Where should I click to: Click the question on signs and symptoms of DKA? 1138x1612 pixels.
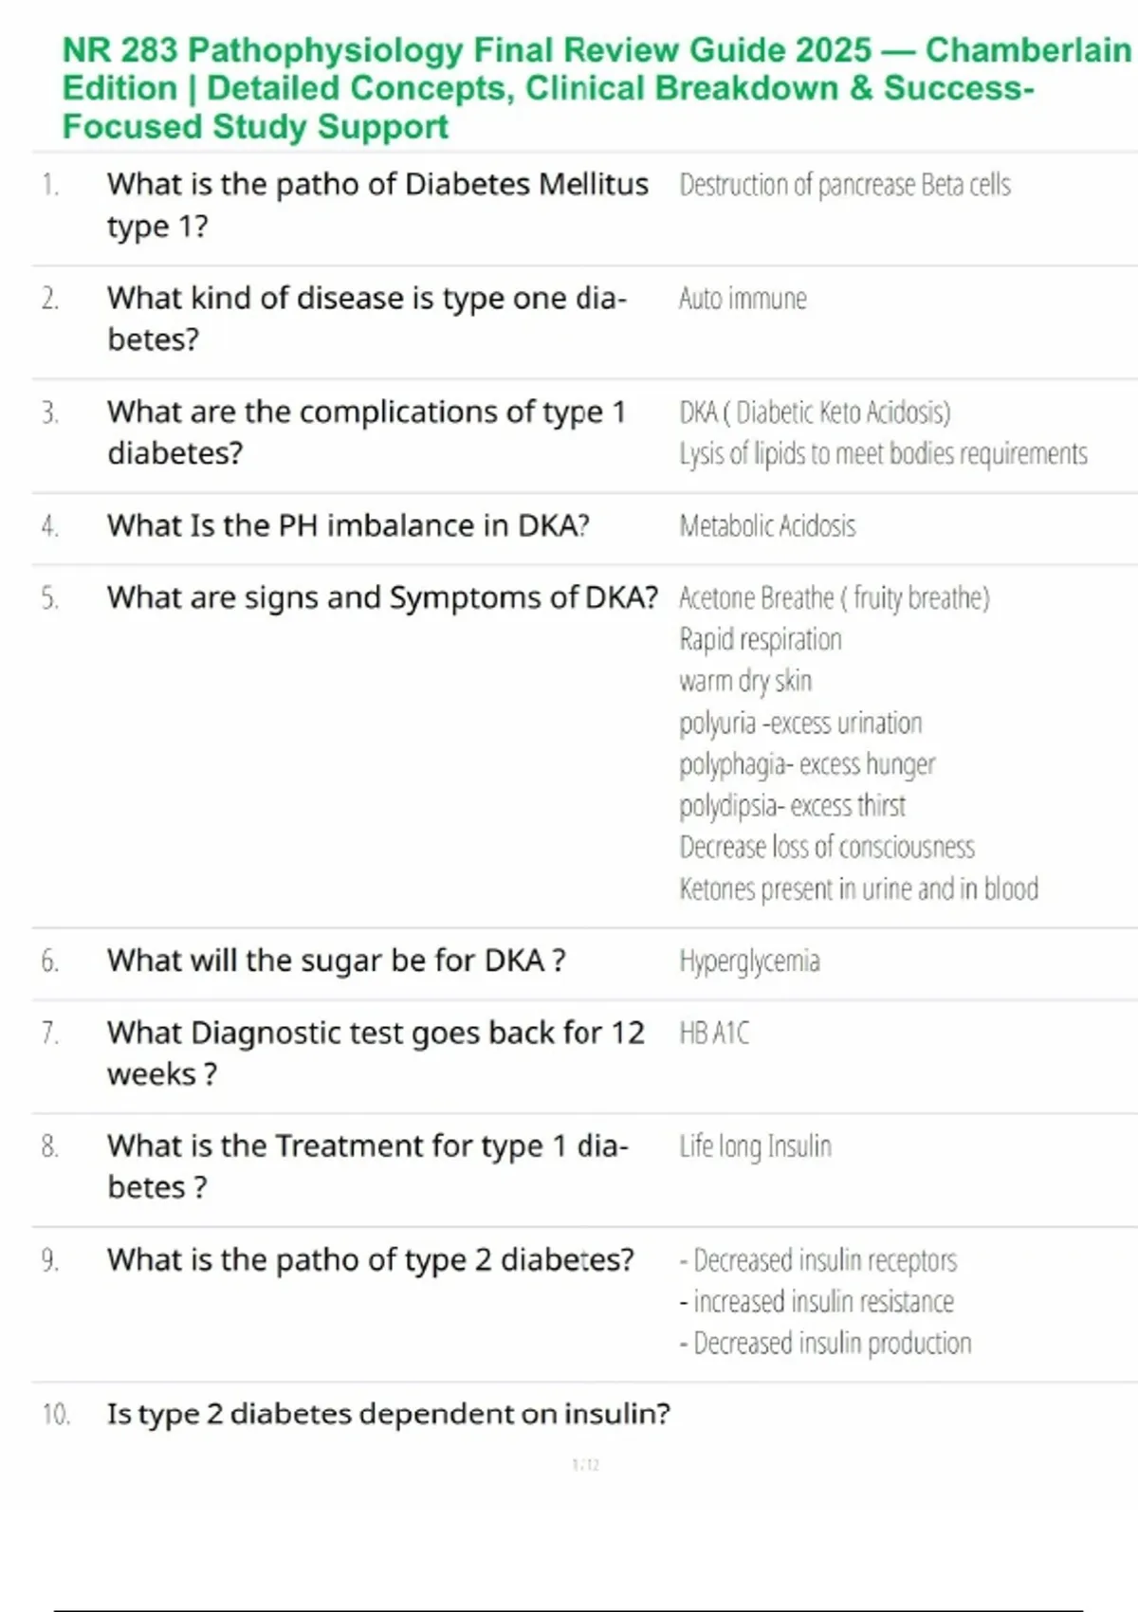(382, 597)
